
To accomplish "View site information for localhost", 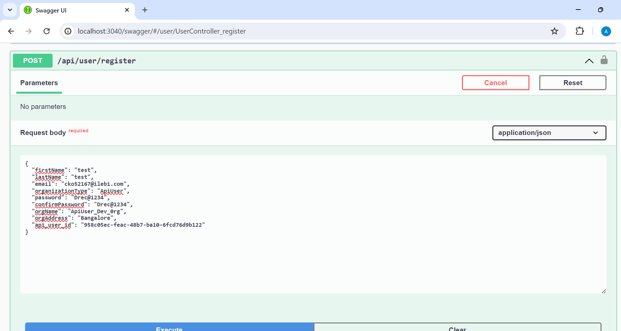I will [68, 31].
